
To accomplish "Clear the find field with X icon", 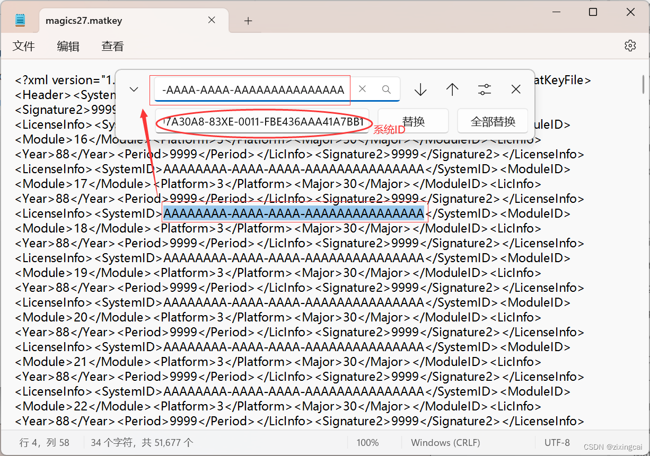I will (363, 89).
